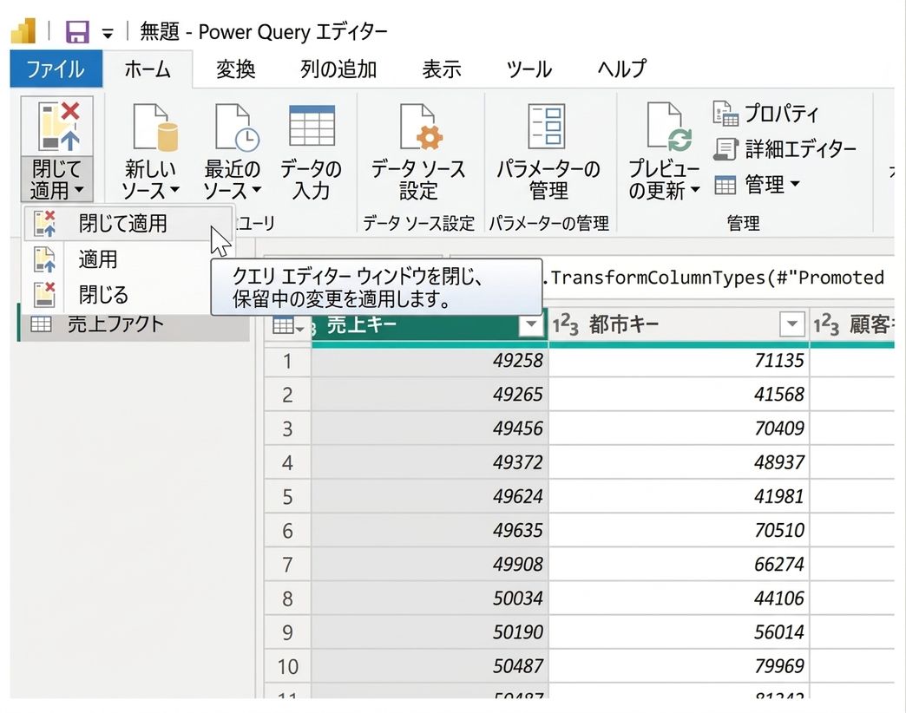
Task: Open the ファイル tab
Action: click(x=56, y=69)
